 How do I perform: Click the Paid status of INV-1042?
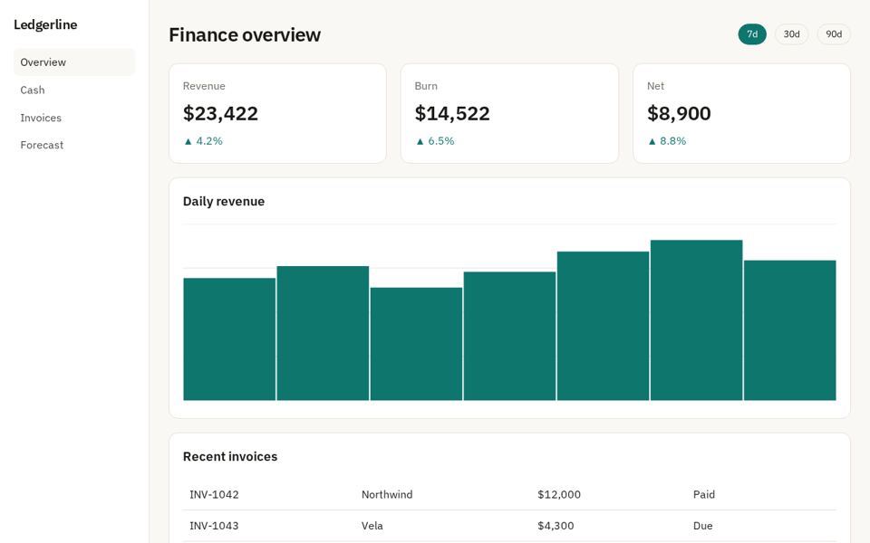[x=703, y=494]
